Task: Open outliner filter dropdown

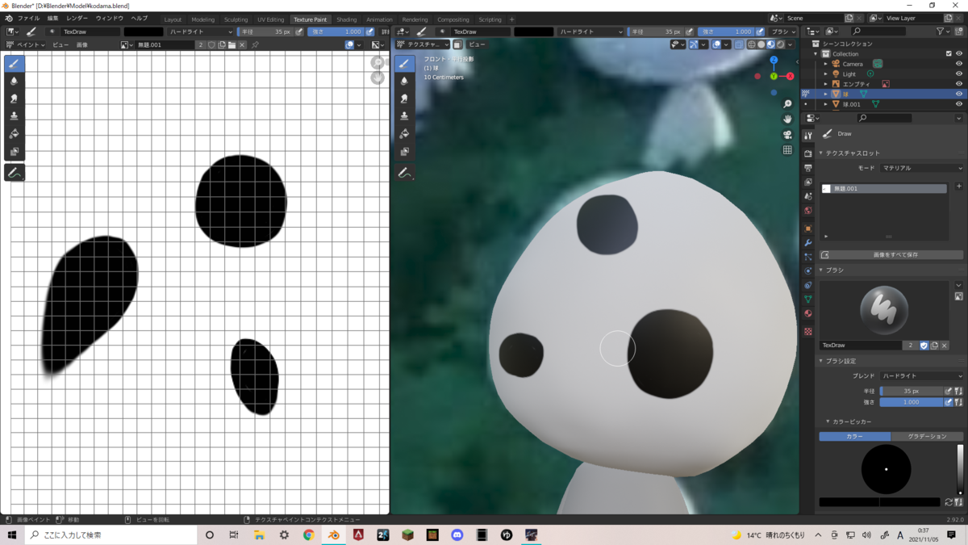Action: pyautogui.click(x=943, y=31)
